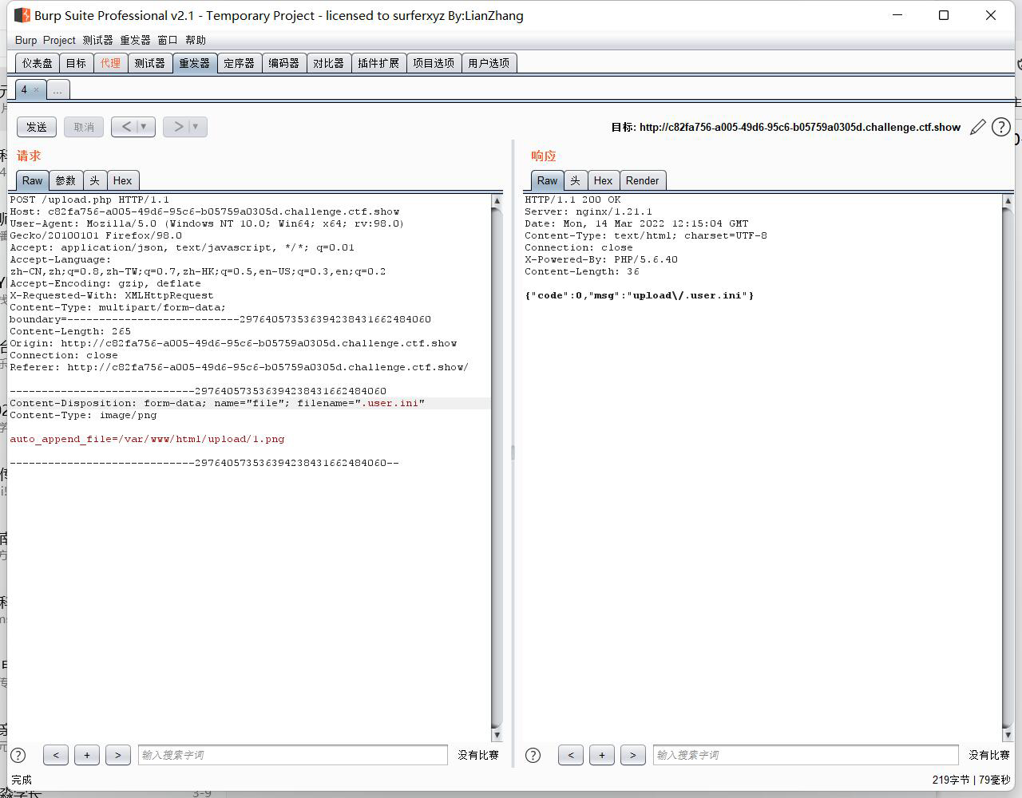Switch to the 仪表盘 dashboard tab
Image resolution: width=1022 pixels, height=798 pixels.
point(37,63)
